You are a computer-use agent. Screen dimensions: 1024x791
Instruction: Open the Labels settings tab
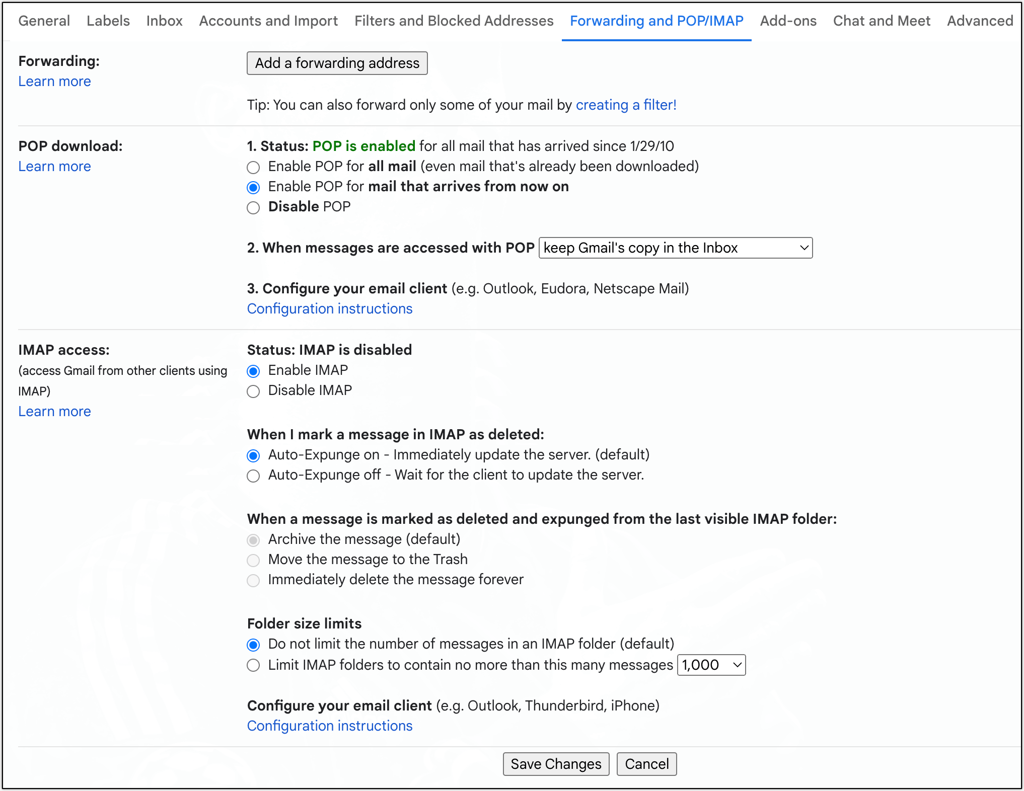(108, 21)
